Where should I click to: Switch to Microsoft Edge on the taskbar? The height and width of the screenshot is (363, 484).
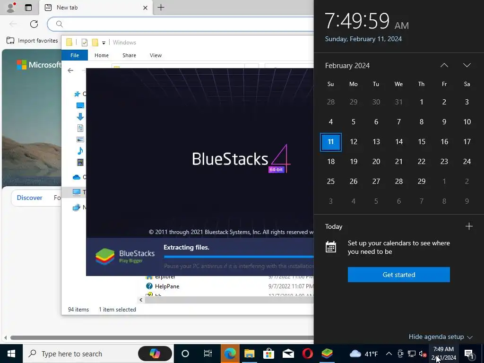pos(230,354)
